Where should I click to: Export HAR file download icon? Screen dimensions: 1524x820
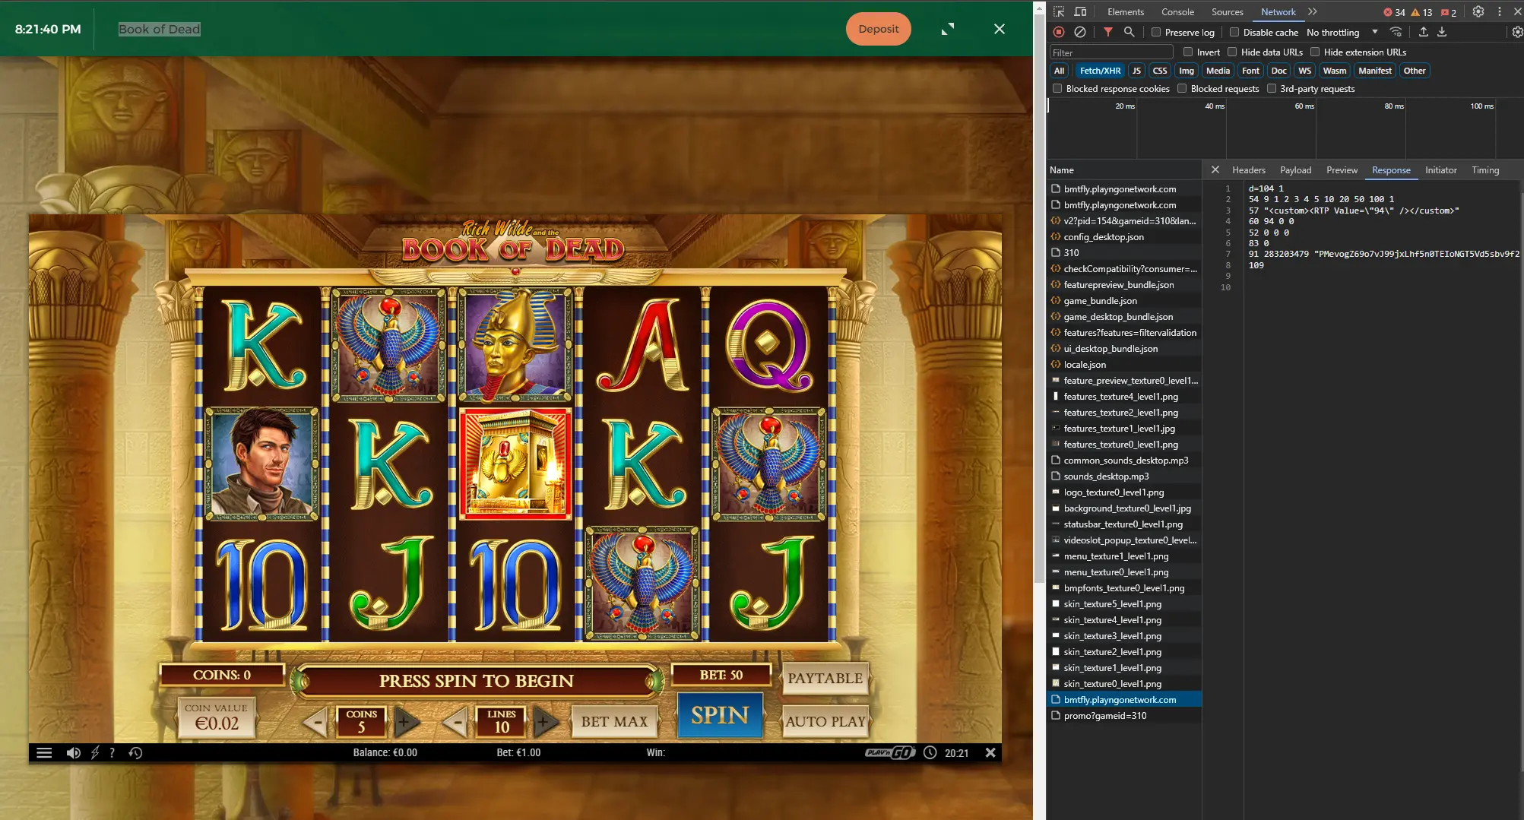pos(1442,32)
